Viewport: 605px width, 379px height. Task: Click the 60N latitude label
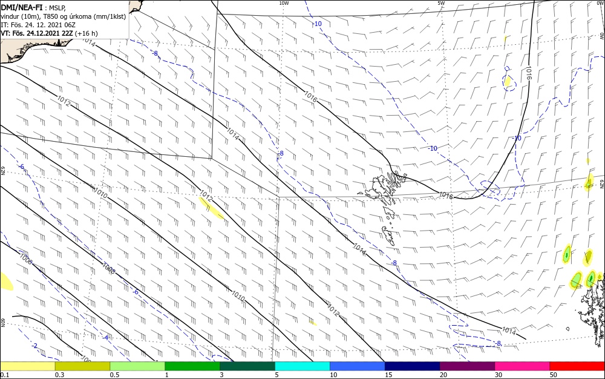tap(2, 321)
